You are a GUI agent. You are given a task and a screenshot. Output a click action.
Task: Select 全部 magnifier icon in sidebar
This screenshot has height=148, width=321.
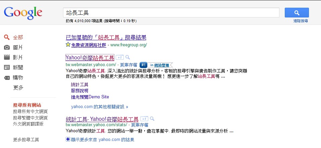pyautogui.click(x=7, y=38)
